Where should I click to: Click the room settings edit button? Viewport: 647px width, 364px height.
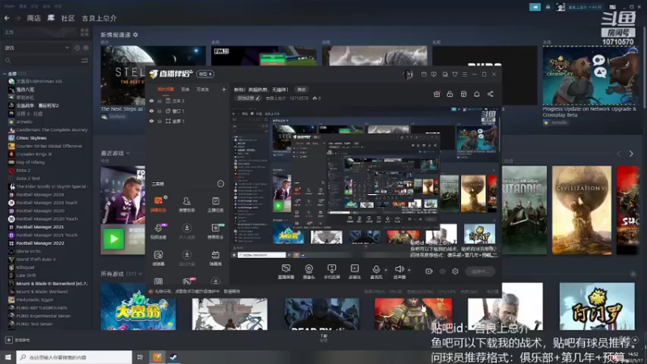248,98
